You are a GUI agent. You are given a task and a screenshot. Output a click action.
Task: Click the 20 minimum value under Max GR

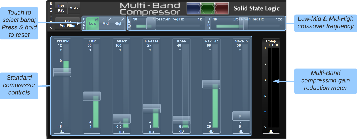coord(209,126)
